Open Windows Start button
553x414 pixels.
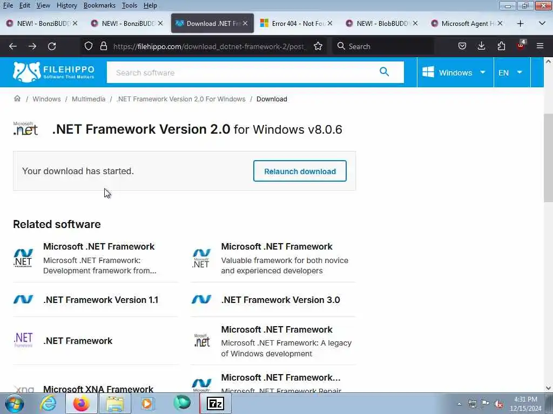[15, 403]
